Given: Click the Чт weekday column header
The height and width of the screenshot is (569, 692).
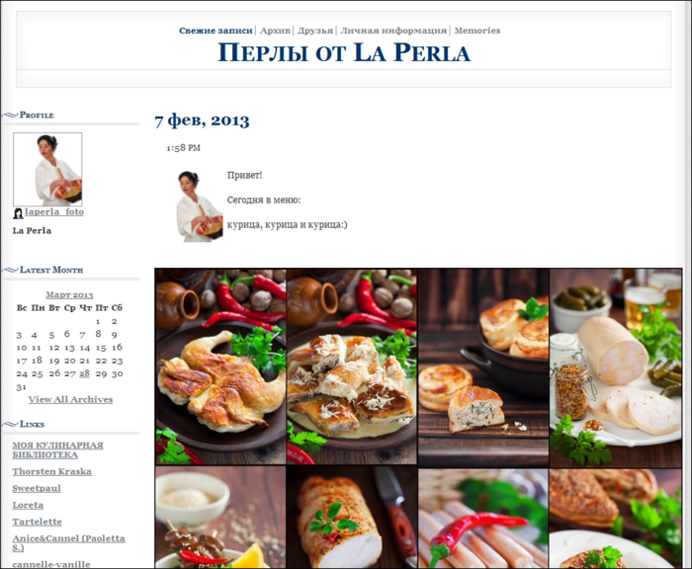Looking at the screenshot, I should click(85, 308).
